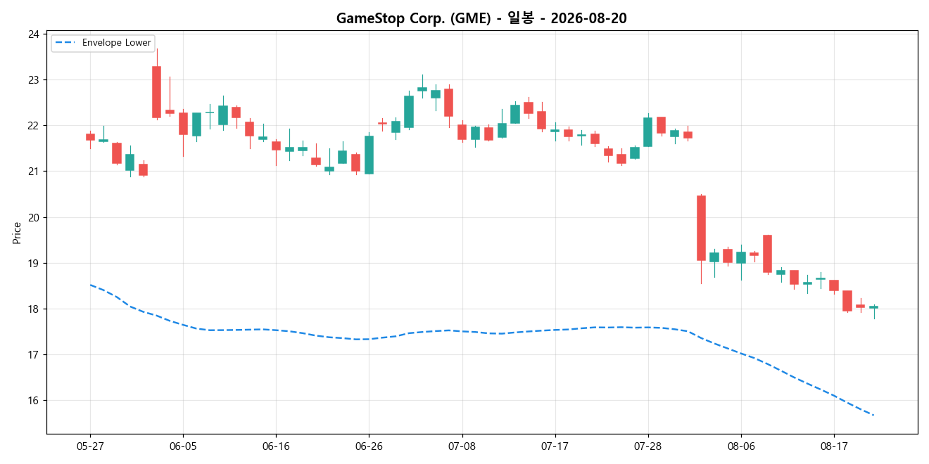Click the 21 price axis label
Viewport: 929px width, 464px height.
33,172
